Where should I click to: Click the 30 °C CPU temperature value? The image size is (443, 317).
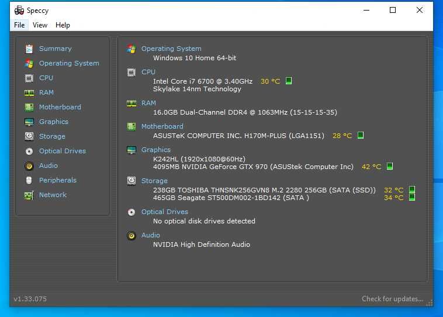coord(271,81)
